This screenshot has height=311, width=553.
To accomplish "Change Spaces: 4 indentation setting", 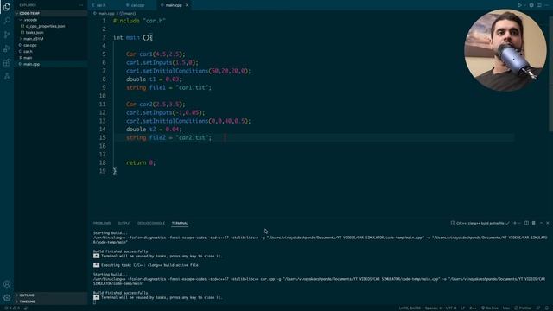I will pyautogui.click(x=433, y=308).
